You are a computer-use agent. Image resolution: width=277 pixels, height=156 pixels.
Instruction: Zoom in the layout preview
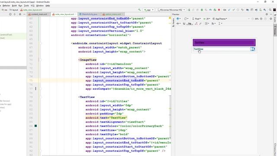coord(261,19)
